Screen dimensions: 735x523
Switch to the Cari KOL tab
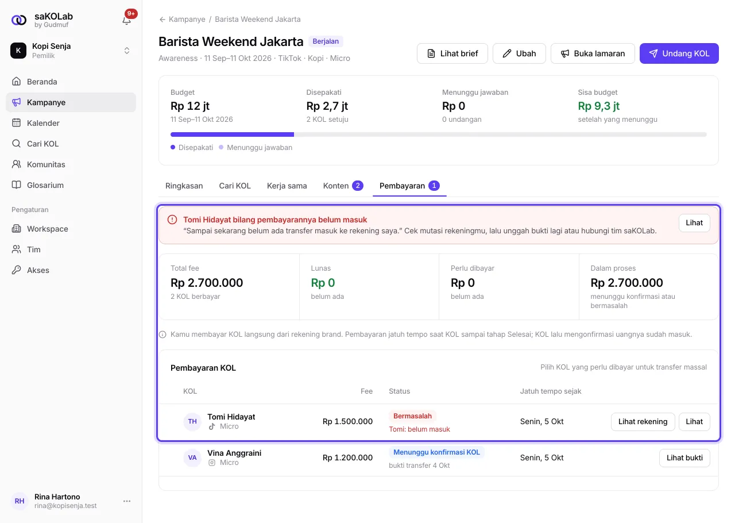[x=235, y=186]
